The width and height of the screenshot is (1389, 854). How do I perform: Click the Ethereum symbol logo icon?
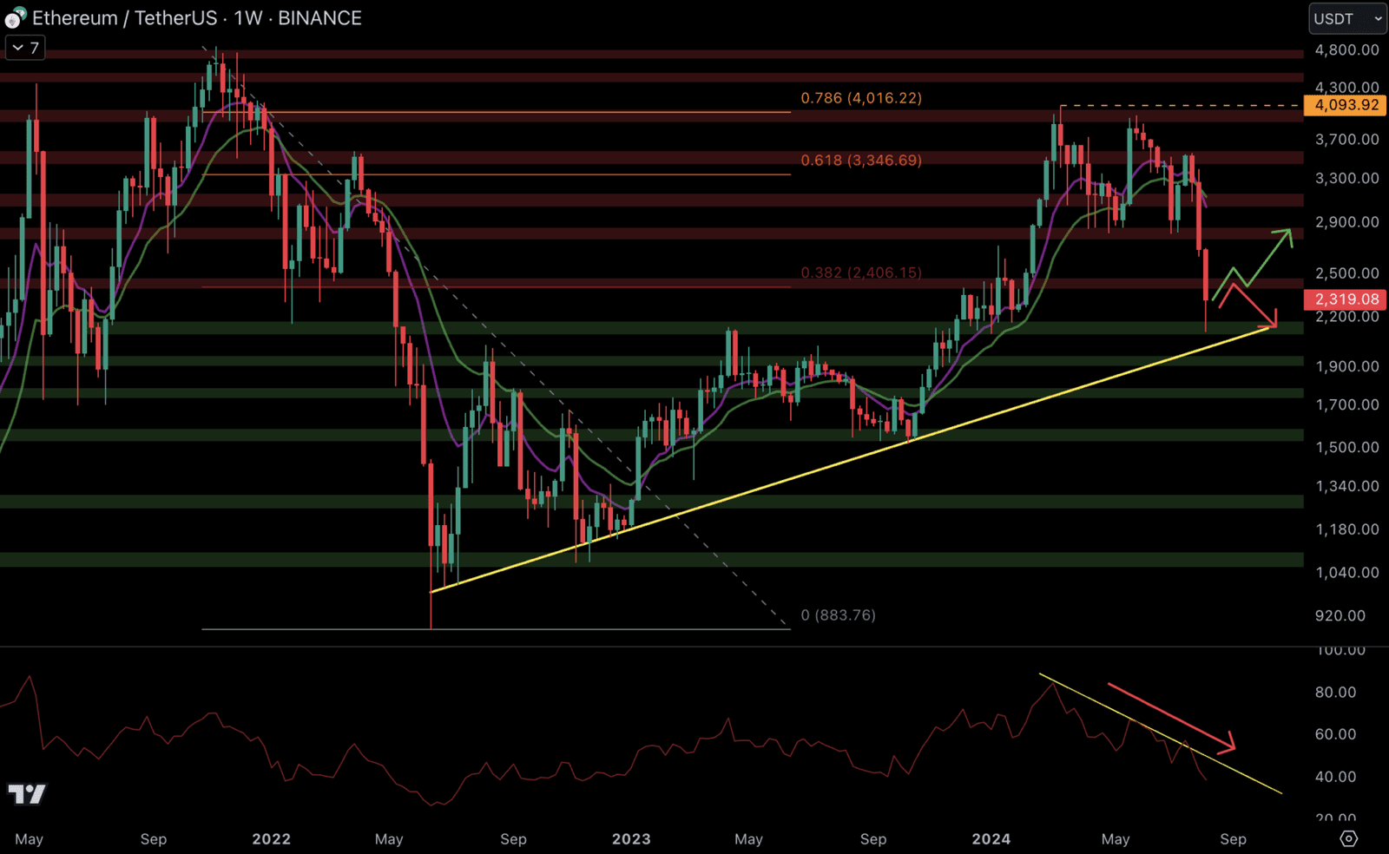pyautogui.click(x=15, y=17)
